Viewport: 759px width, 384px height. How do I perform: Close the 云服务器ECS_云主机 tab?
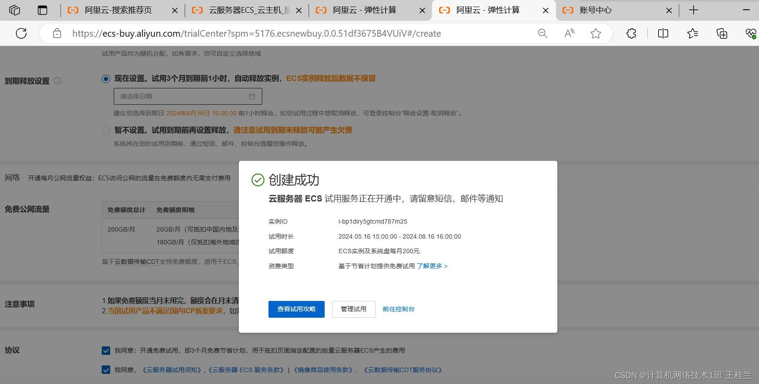tap(299, 10)
